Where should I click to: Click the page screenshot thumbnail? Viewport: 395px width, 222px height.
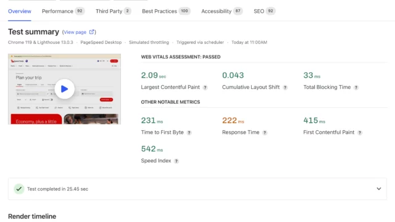coord(64,89)
